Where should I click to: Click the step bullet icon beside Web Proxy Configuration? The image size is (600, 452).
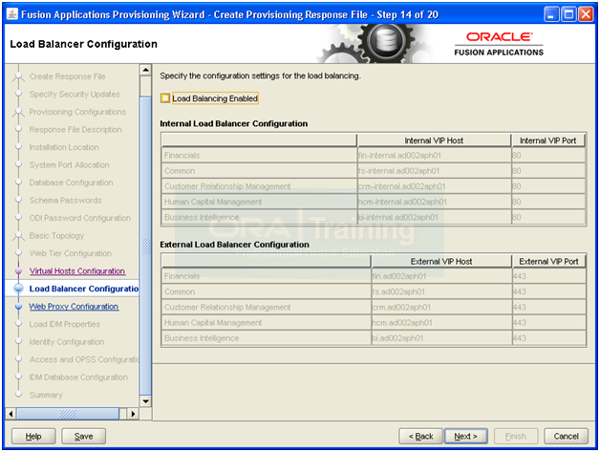coord(18,307)
